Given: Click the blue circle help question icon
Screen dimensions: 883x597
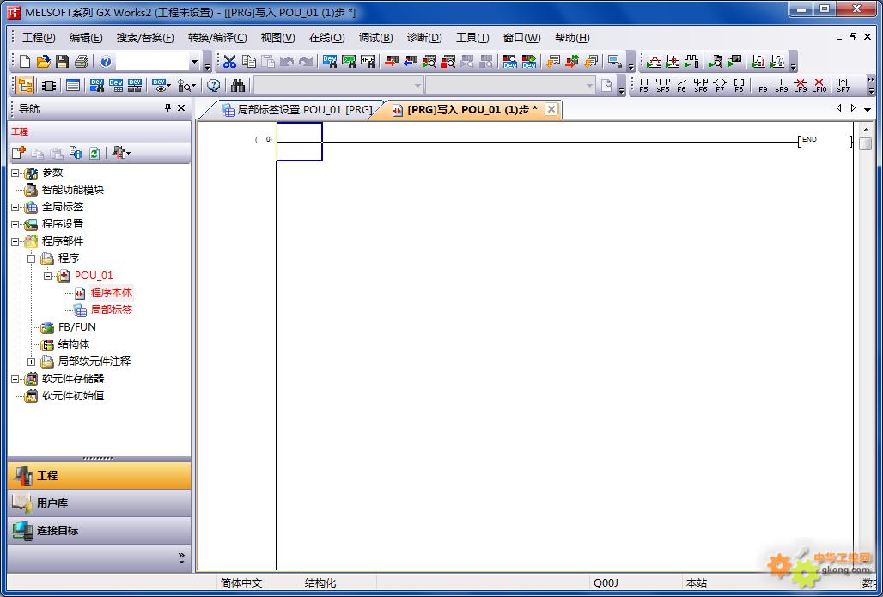Looking at the screenshot, I should pyautogui.click(x=106, y=61).
